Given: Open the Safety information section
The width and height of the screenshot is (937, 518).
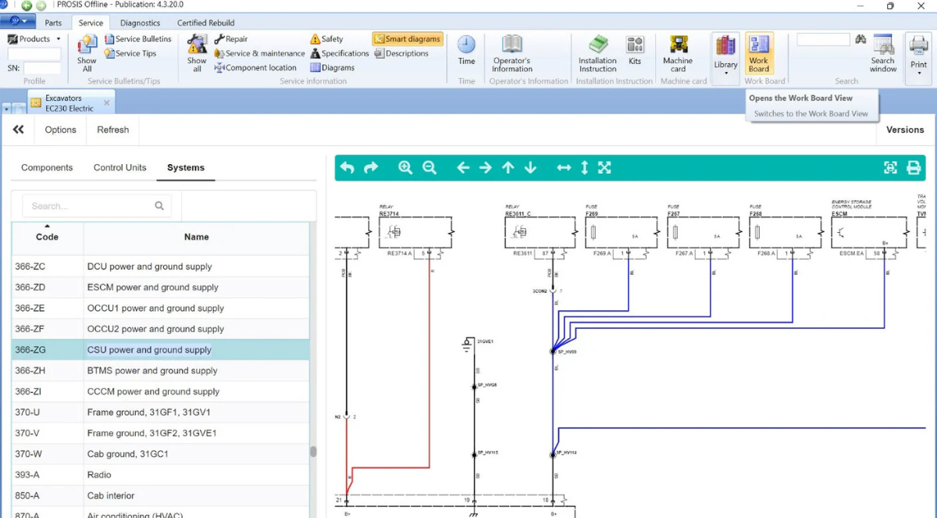Looking at the screenshot, I should pyautogui.click(x=326, y=39).
